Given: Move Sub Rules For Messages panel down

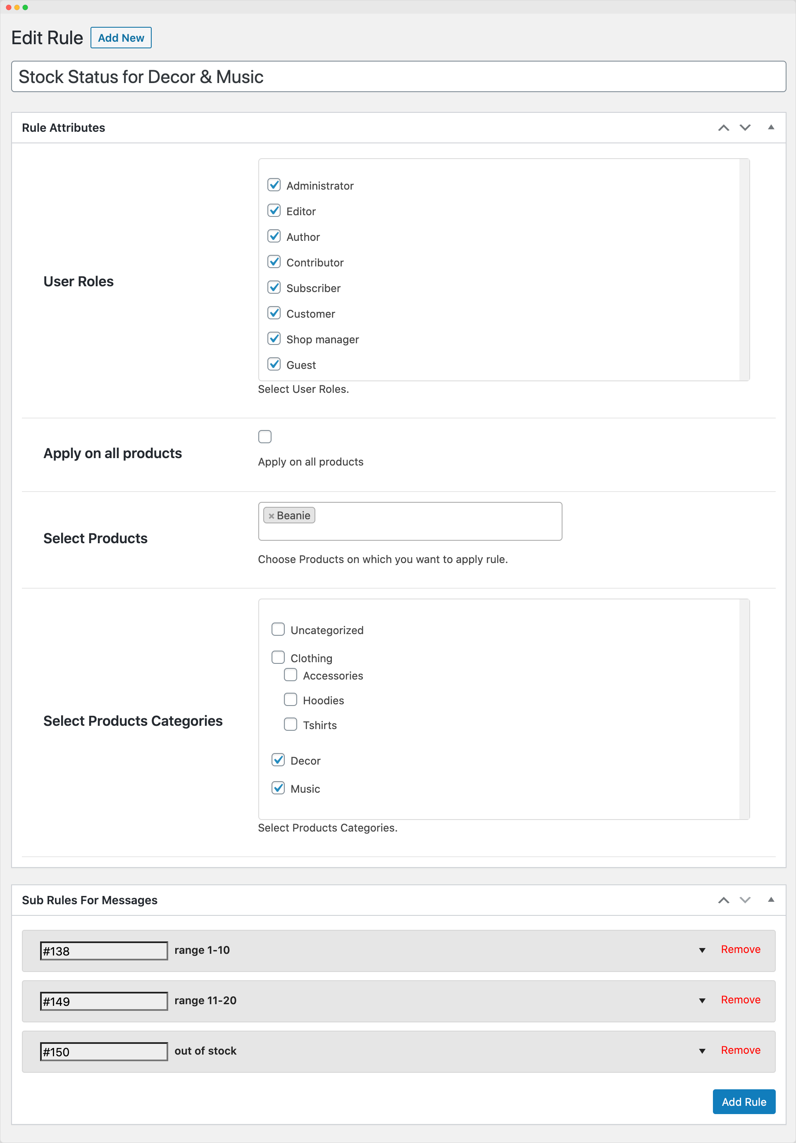Looking at the screenshot, I should (745, 900).
